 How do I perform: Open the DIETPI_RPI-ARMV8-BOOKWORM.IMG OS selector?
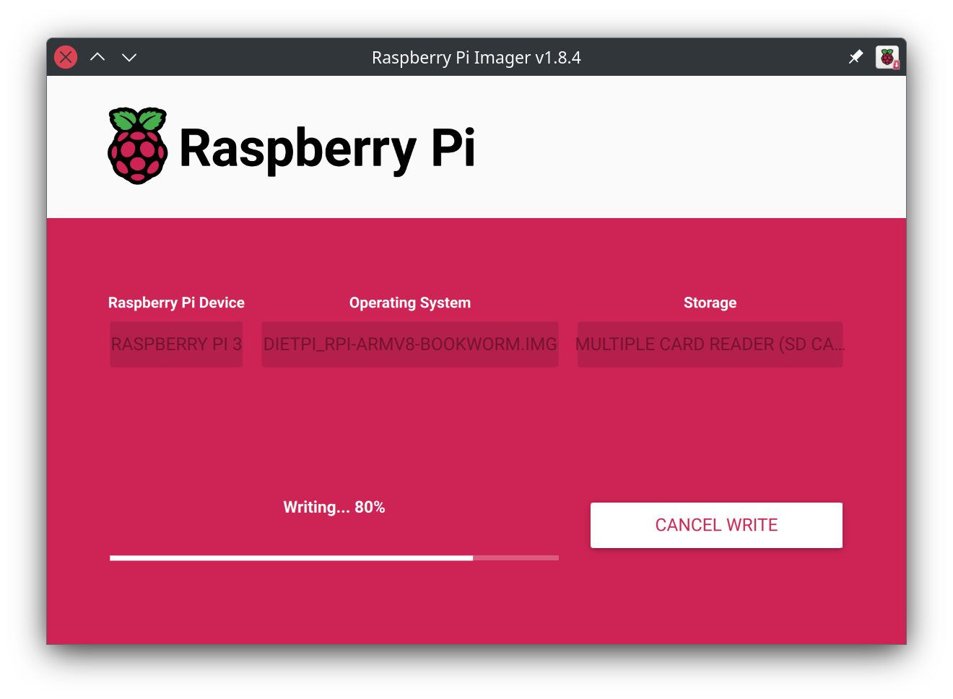coord(410,344)
